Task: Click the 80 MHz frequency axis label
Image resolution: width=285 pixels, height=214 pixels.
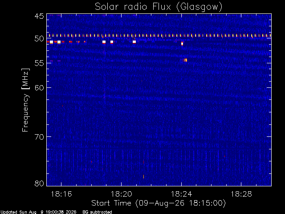Action: (x=39, y=183)
